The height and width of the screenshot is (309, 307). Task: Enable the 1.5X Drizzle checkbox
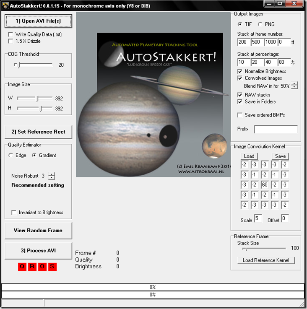[10, 41]
